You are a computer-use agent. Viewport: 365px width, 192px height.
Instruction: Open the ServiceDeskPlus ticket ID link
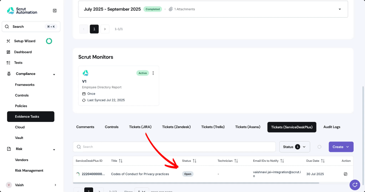93,174
